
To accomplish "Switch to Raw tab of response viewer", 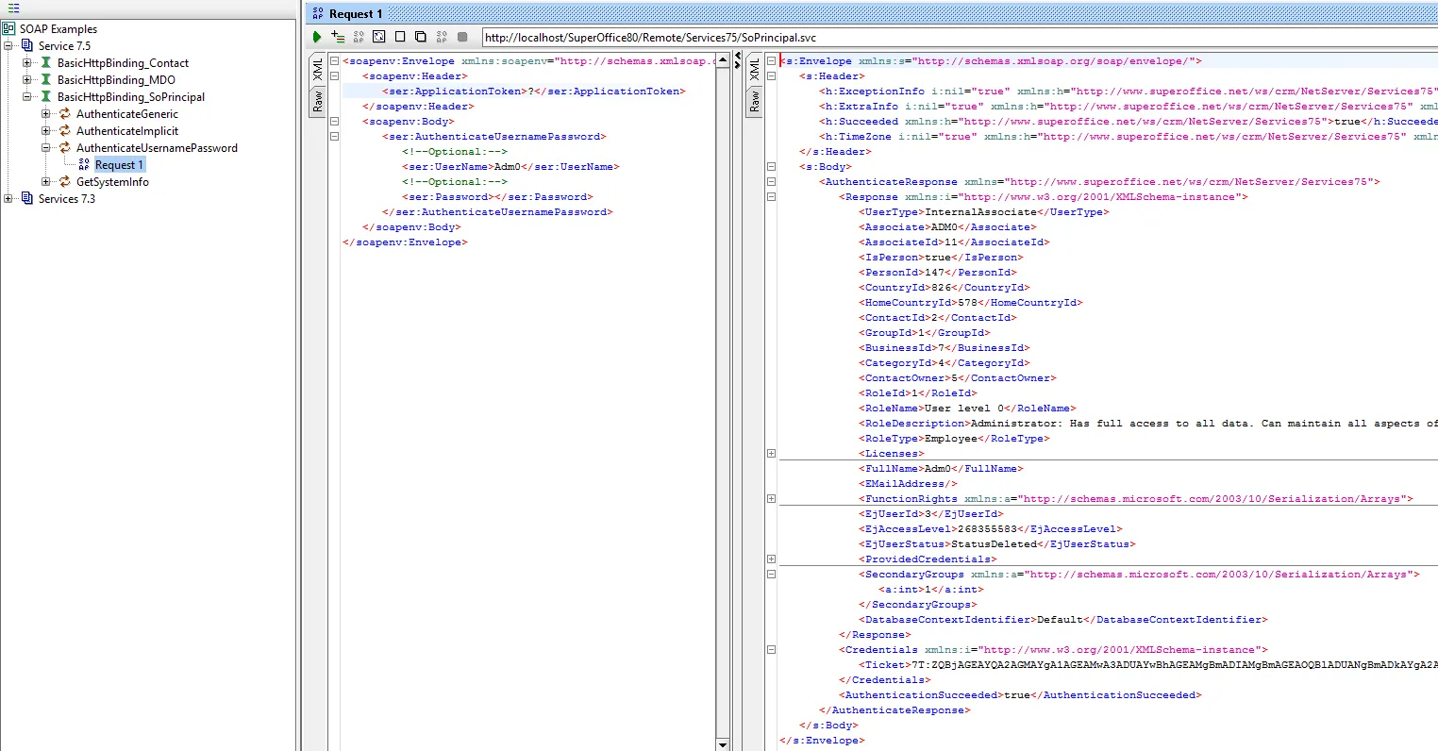I will point(754,102).
